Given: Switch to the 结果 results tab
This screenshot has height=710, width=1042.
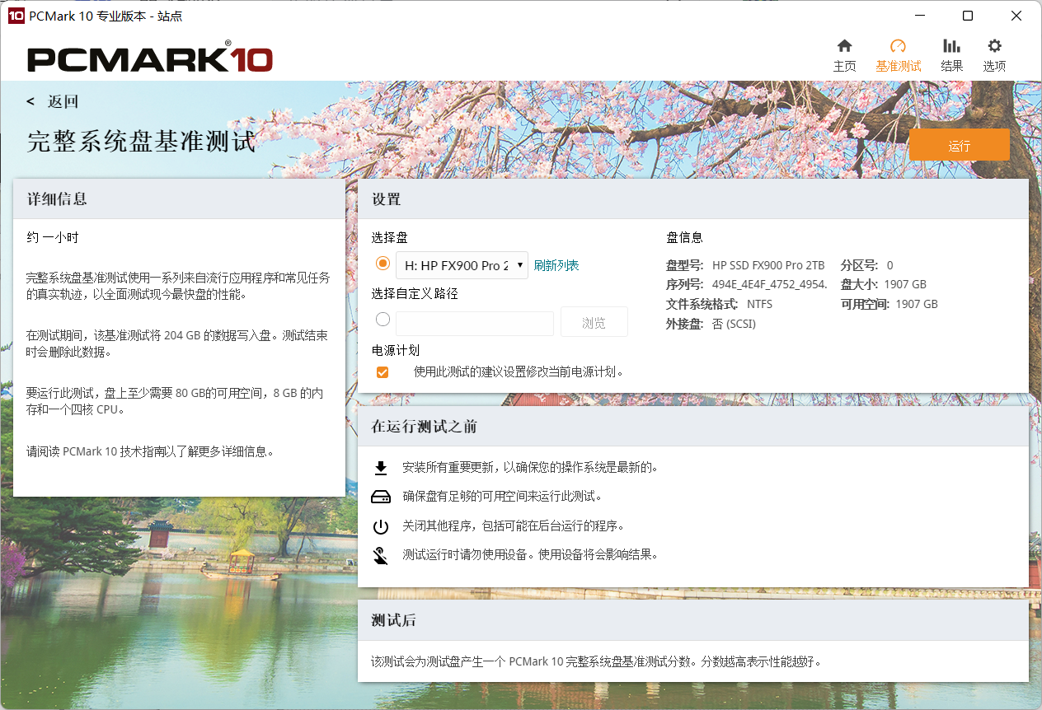Looking at the screenshot, I should (x=951, y=47).
